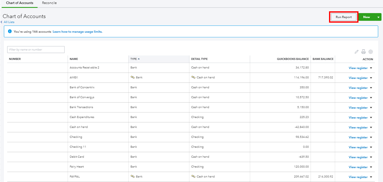Viewport: 383px width, 182px height.
Task: Expand action dropdown for AMEX row
Action: pos(371,78)
